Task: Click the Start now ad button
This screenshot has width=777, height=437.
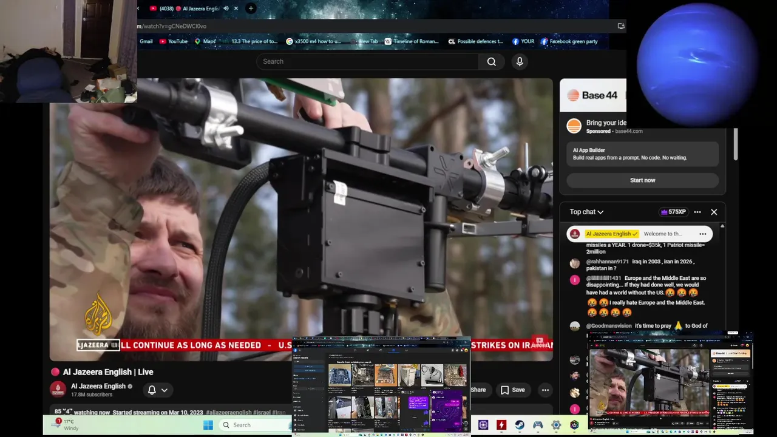Action: 642,180
